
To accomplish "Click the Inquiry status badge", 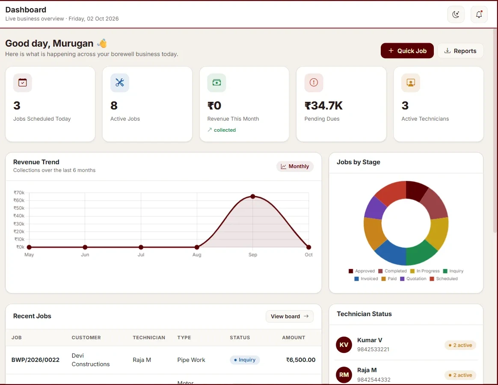I will 245,360.
